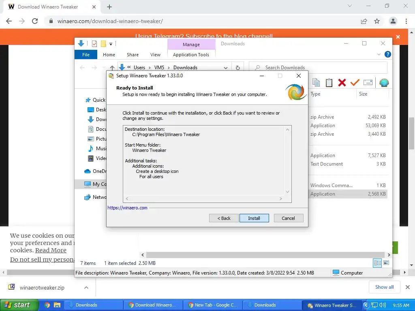The width and height of the screenshot is (415, 311).
Task: Select Users in the address breadcrumb
Action: coord(139,68)
